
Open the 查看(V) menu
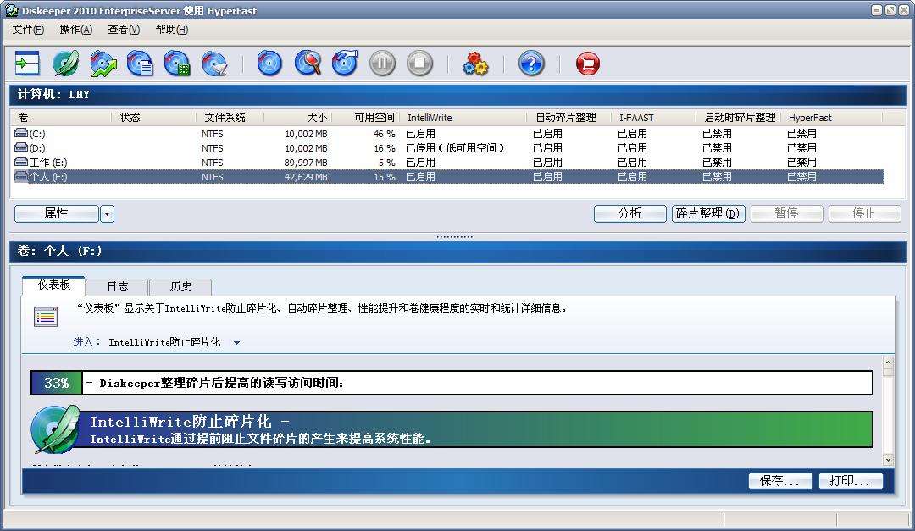pyautogui.click(x=124, y=30)
